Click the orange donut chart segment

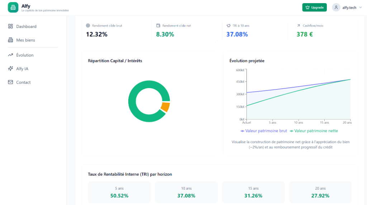[x=166, y=107]
